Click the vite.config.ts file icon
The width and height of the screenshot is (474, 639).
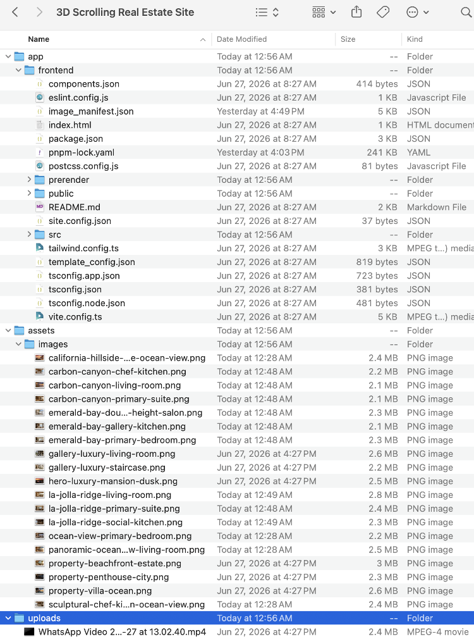coord(39,316)
